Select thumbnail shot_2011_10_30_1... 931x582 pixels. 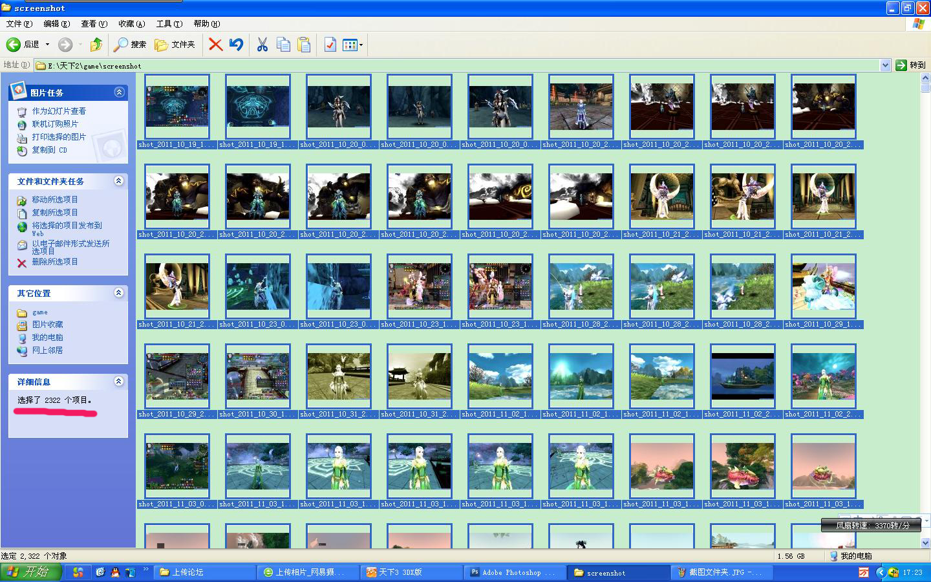pyautogui.click(x=258, y=376)
